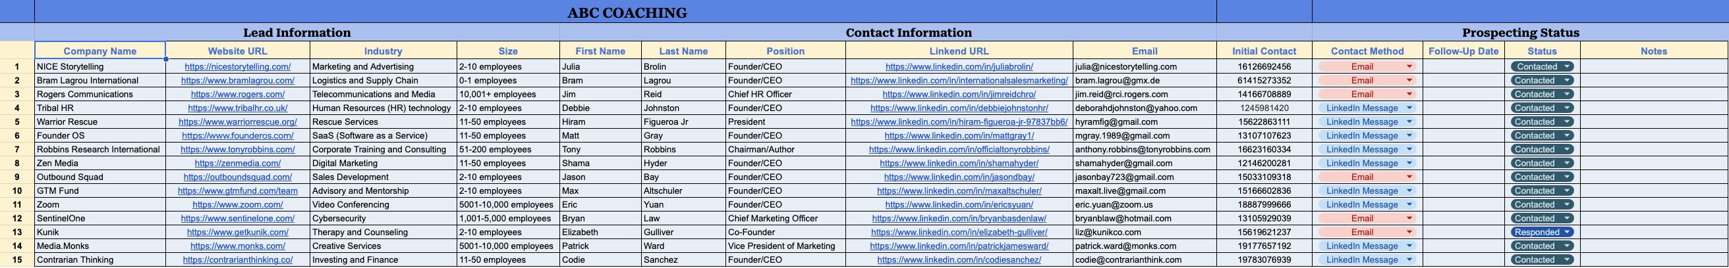Click the Prospecting Status section header
Viewport: 1729px width, 268px height.
click(x=1520, y=33)
